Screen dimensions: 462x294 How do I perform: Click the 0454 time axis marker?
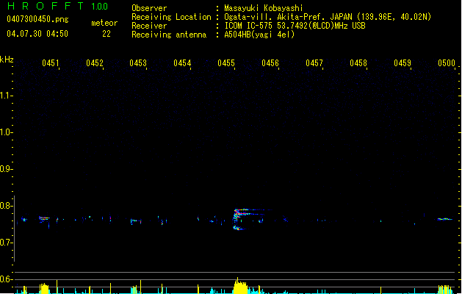click(182, 63)
